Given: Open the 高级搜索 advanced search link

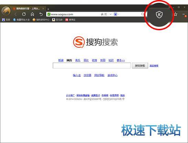Looking at the screenshot, I should 154,66.
